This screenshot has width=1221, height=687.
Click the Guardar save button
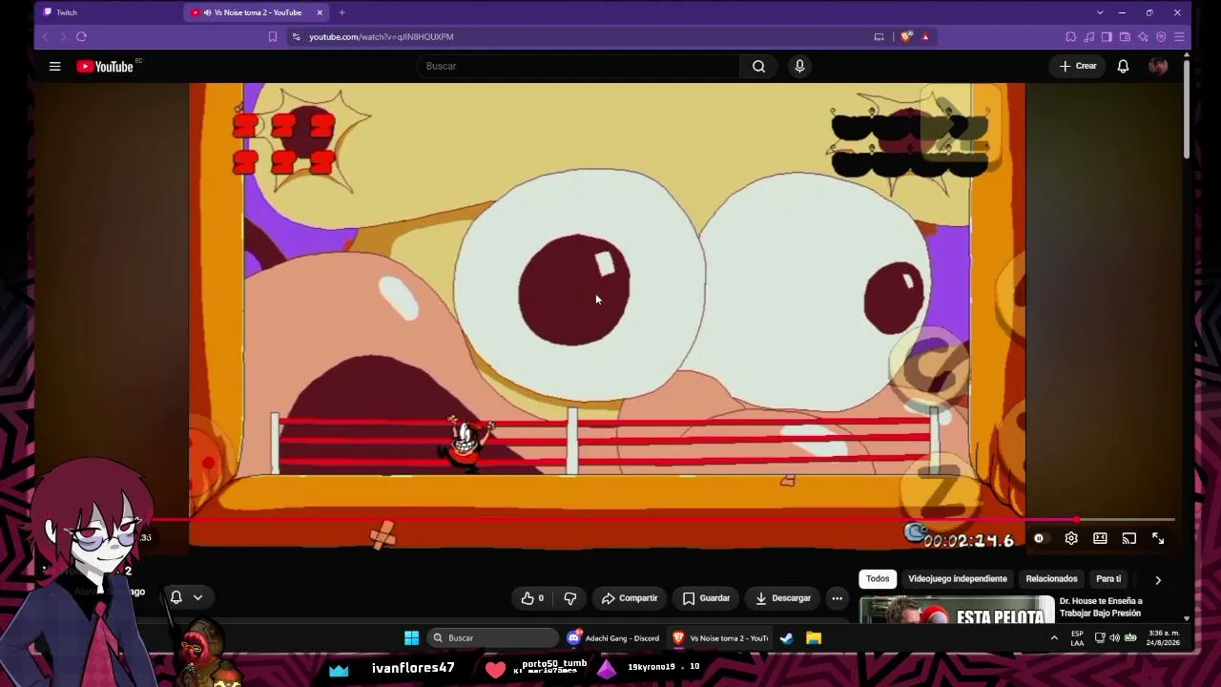pyautogui.click(x=707, y=598)
